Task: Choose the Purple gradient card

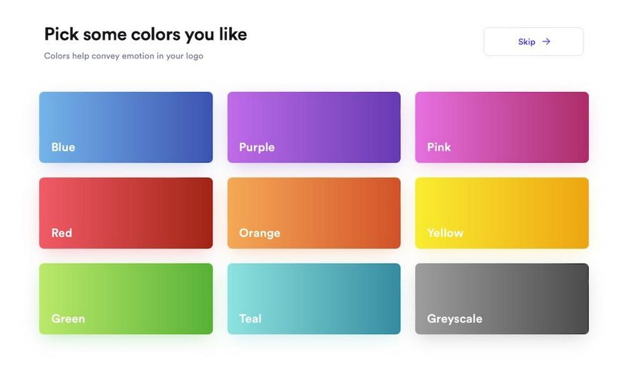Action: click(x=314, y=127)
